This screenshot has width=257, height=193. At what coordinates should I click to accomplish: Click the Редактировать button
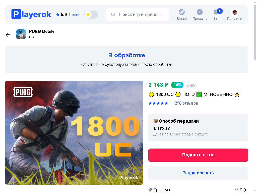tap(198, 173)
